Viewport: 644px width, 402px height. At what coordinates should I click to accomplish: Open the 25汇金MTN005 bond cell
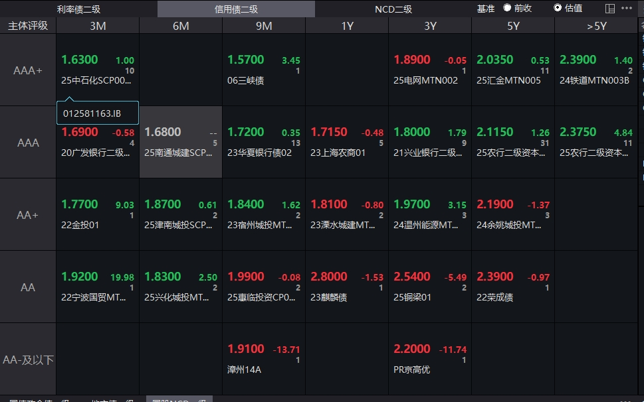pyautogui.click(x=513, y=70)
